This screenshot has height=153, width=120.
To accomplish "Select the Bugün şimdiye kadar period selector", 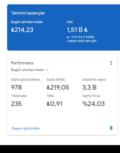I will (x=31, y=70).
